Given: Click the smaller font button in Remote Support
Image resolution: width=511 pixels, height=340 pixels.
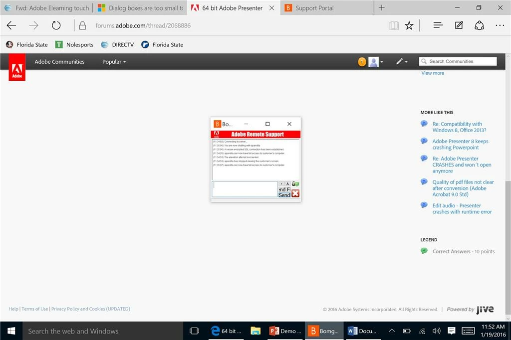Looking at the screenshot, I should point(281,183).
